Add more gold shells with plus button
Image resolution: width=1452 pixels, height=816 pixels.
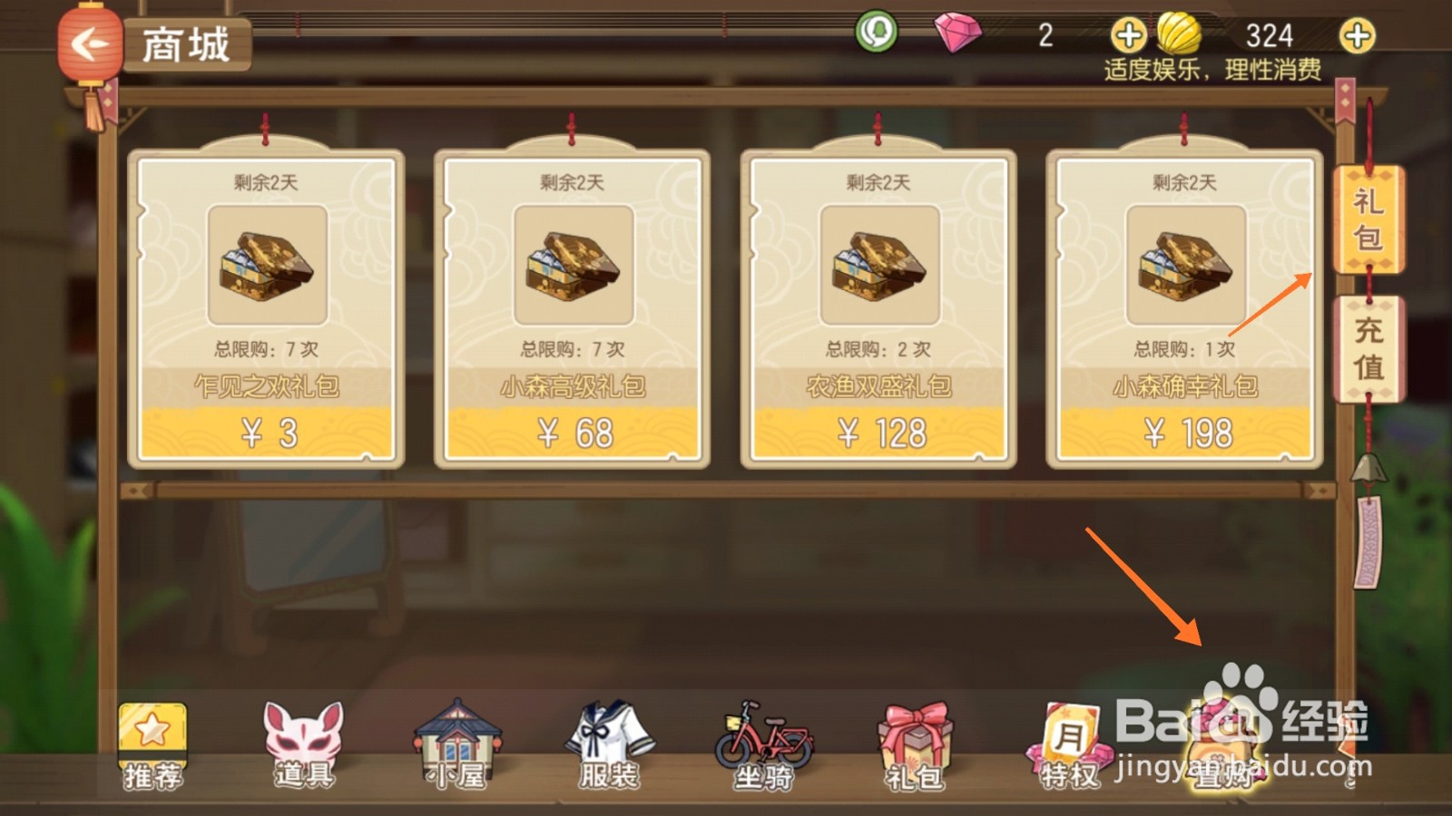(1357, 36)
